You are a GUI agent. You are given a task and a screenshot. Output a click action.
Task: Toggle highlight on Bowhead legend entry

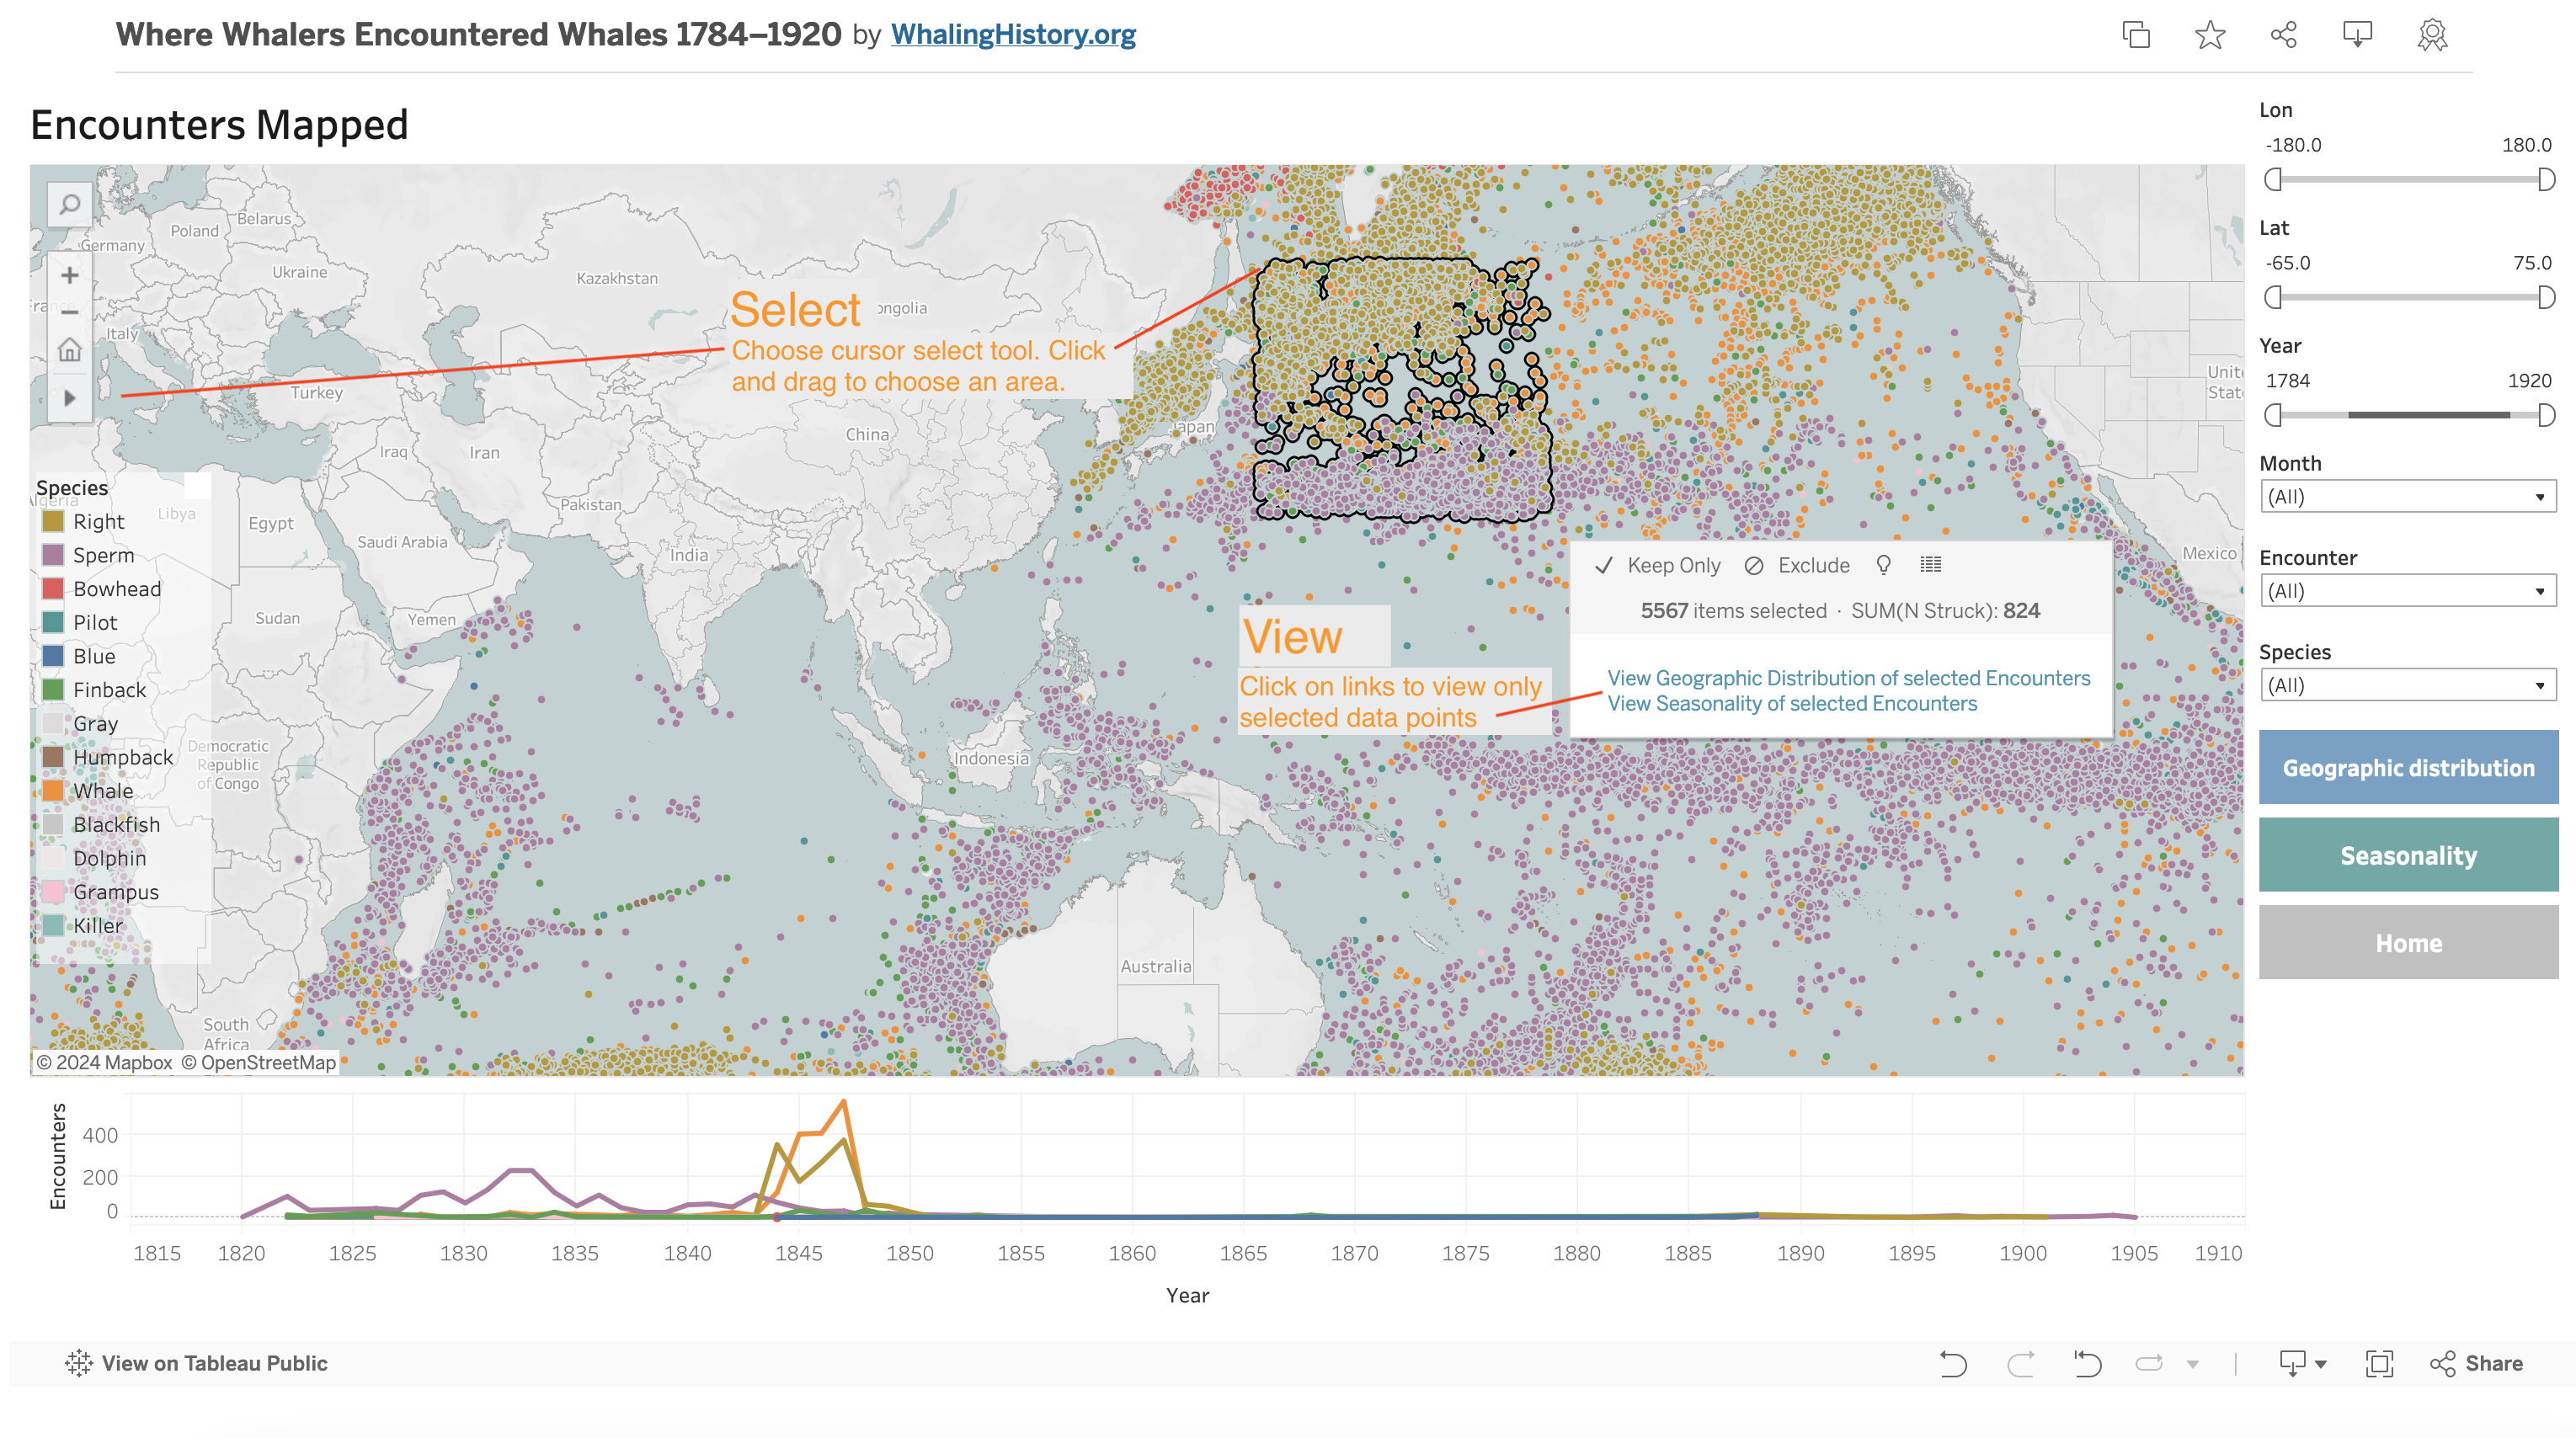(116, 589)
